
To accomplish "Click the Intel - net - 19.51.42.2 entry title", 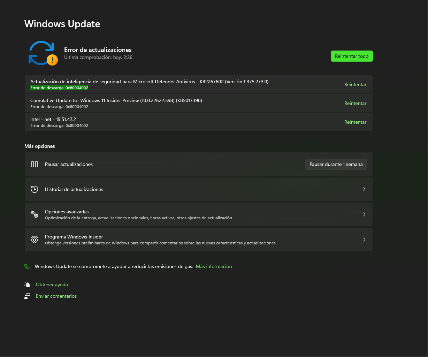I will [x=53, y=119].
